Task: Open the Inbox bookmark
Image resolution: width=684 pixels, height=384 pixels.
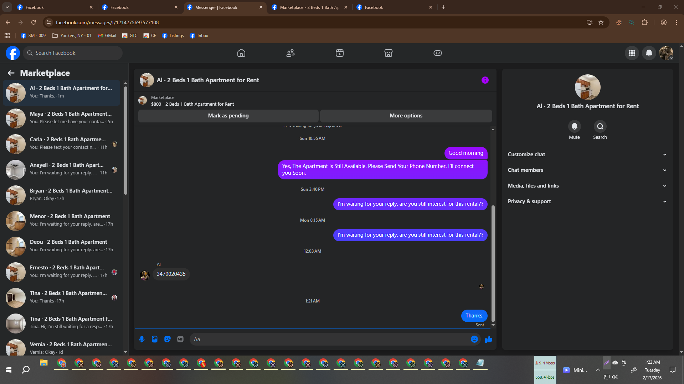Action: (199, 36)
